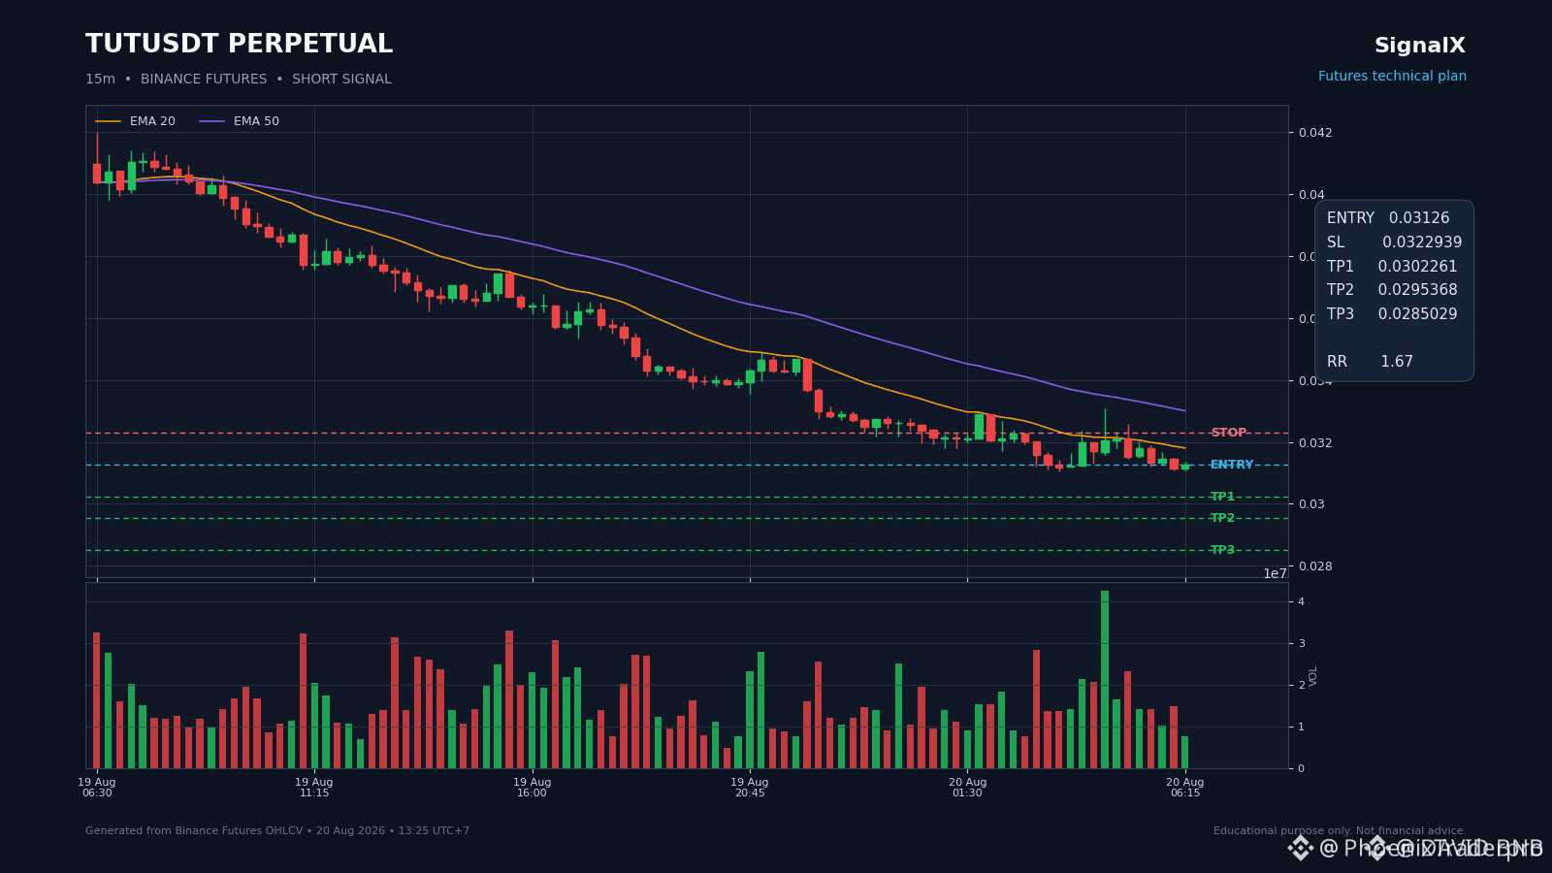This screenshot has height=873, width=1552.
Task: Click the ENTRY 0.03126 row in info box
Action: (1388, 218)
